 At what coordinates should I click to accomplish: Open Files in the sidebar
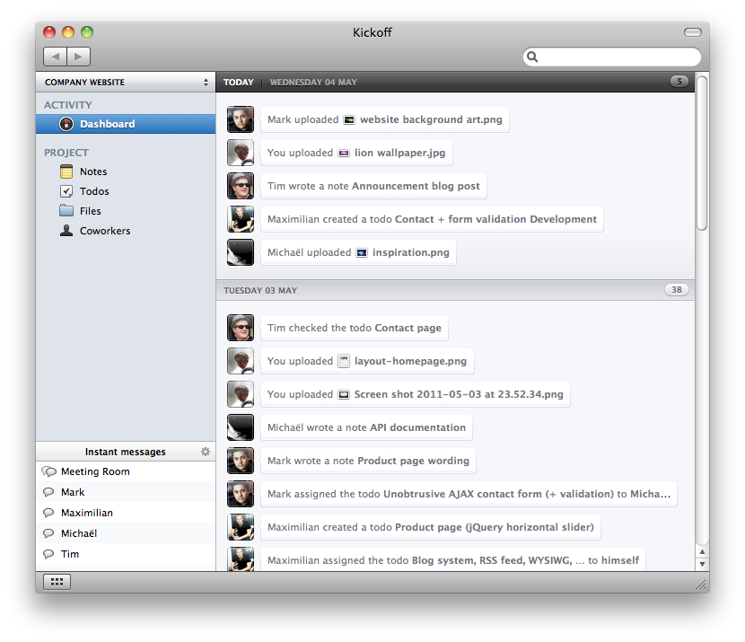[x=126, y=211]
